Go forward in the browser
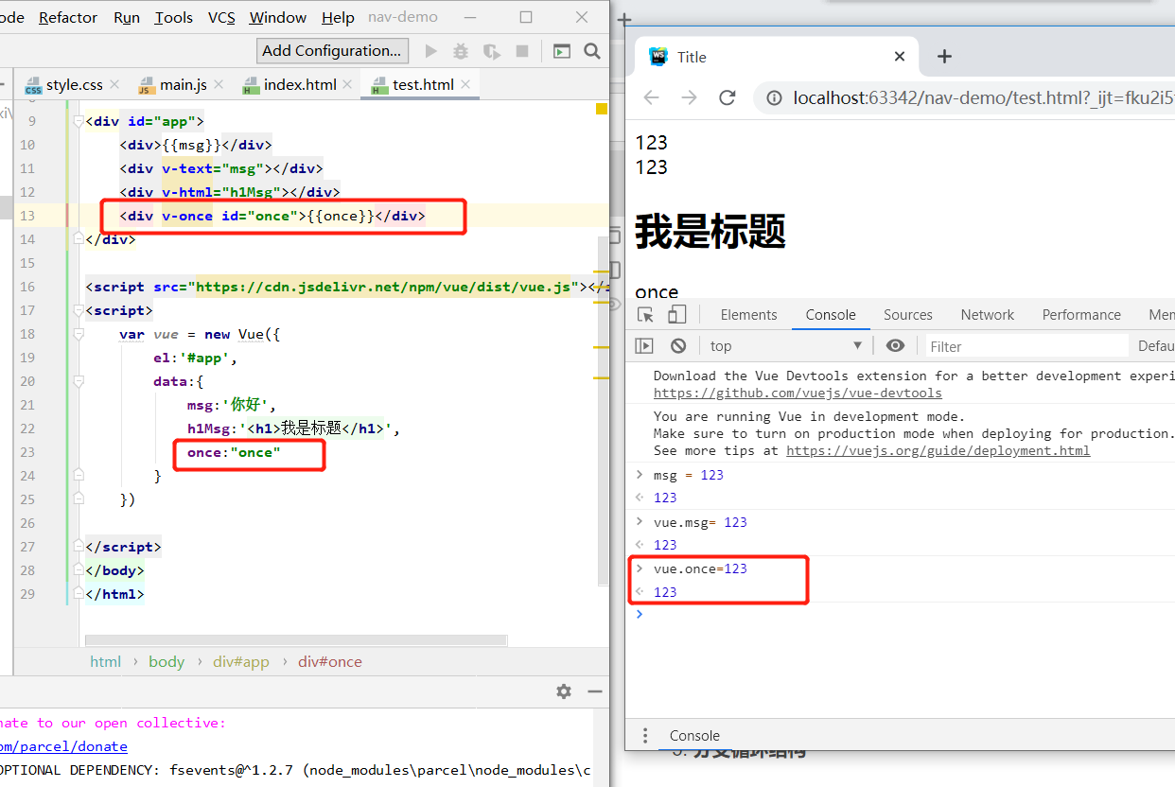 pyautogui.click(x=689, y=97)
